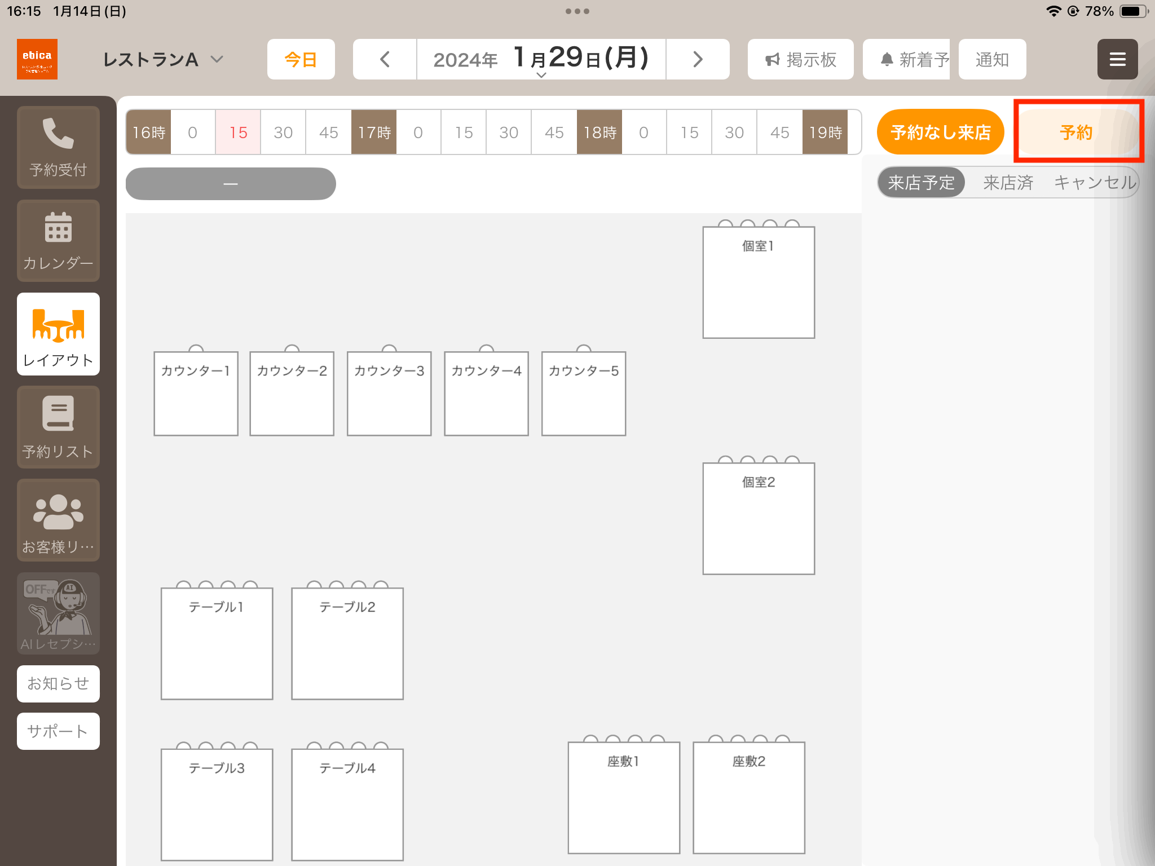Viewport: 1155px width, 866px height.
Task: Tap the Wi-Fi status icon
Action: tap(1053, 11)
